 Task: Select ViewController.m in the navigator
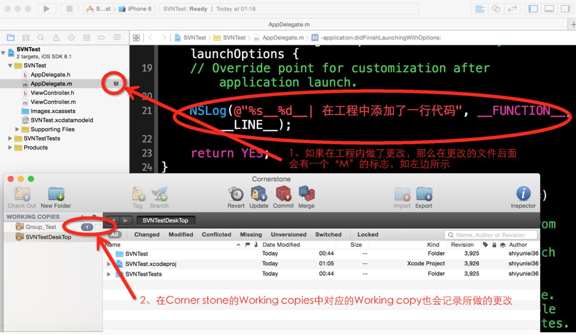coord(53,102)
